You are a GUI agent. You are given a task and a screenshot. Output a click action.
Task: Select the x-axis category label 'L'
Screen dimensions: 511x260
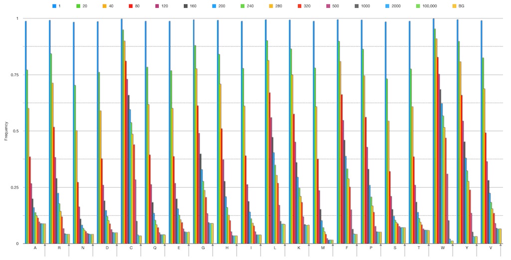pos(275,248)
